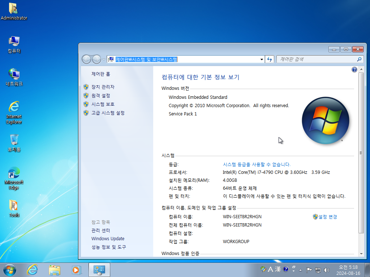Open Performance Information and Tools (성능 정보 및 도구)
Viewport: 370px width, 277px height.
[x=109, y=247]
